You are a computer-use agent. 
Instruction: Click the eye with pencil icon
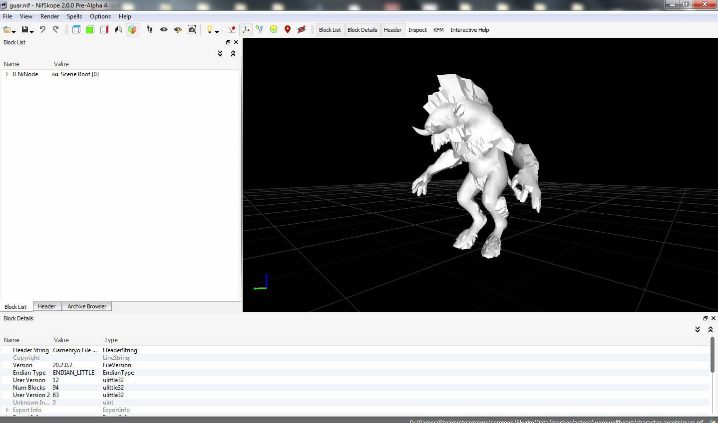click(x=178, y=29)
